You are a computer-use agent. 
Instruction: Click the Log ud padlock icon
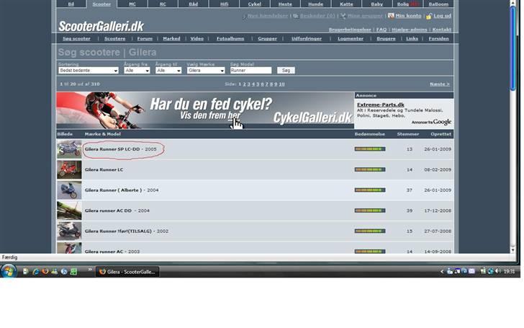(x=429, y=15)
